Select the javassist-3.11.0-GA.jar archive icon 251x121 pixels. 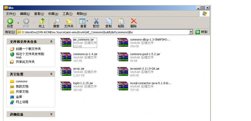click(x=123, y=71)
